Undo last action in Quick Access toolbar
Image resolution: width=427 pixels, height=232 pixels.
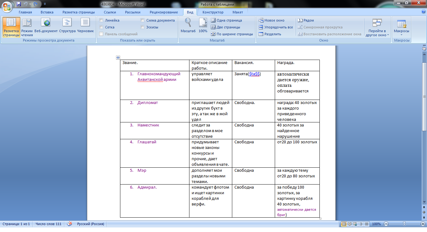26,4
